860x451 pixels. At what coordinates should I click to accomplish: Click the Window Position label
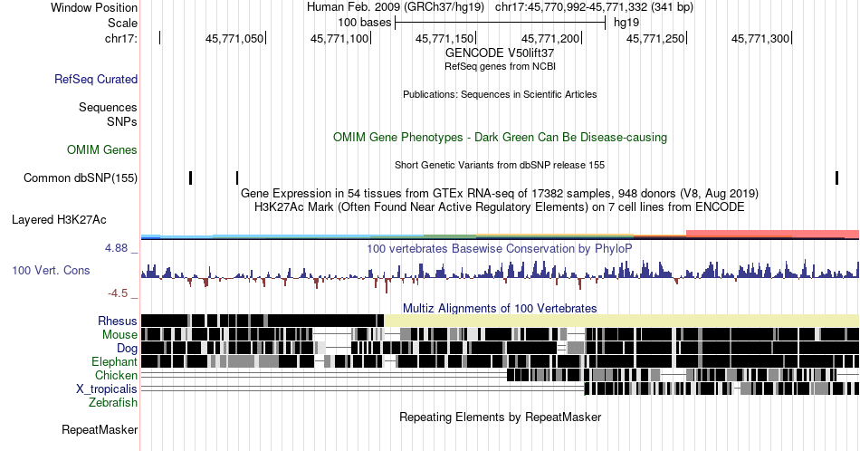click(94, 7)
